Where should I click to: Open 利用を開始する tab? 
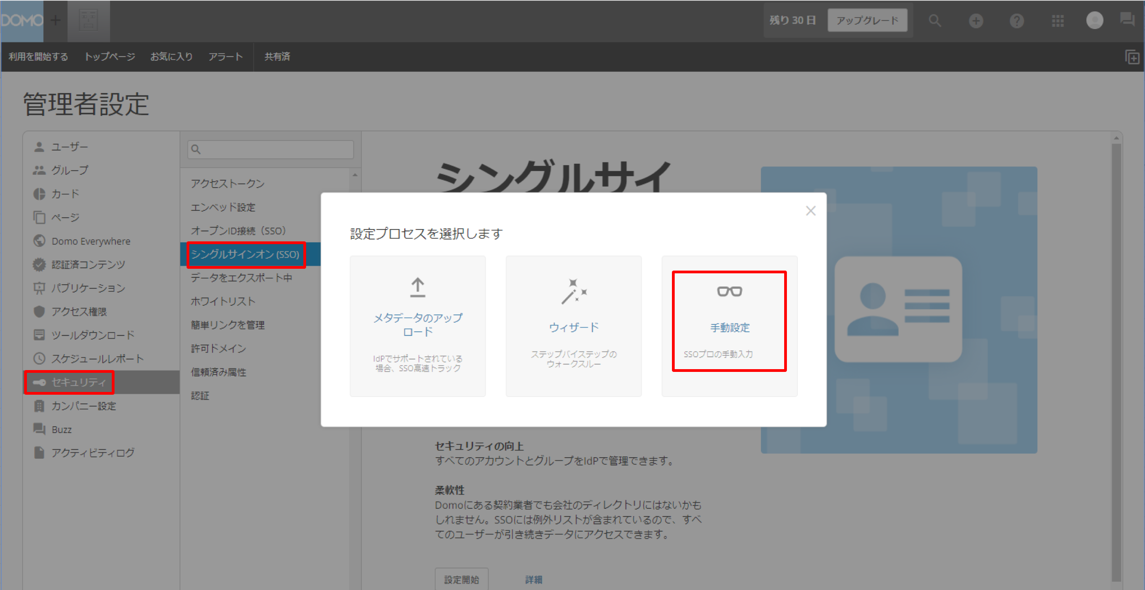38,57
